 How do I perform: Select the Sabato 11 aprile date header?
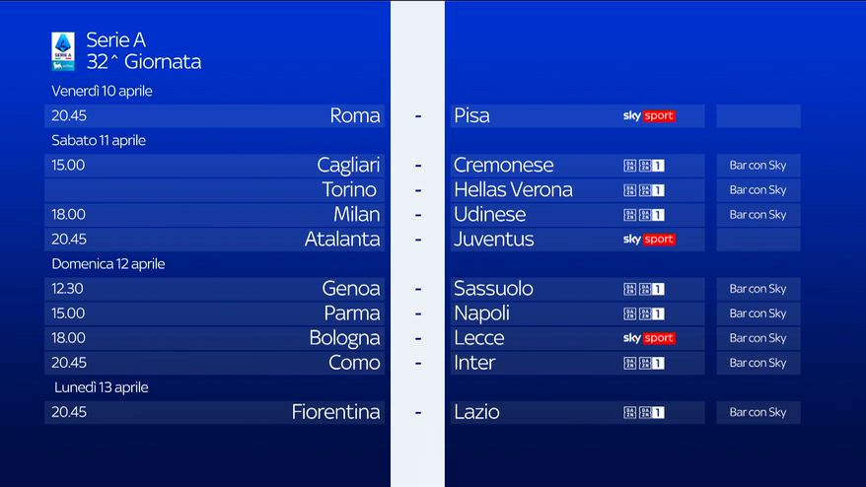click(99, 140)
